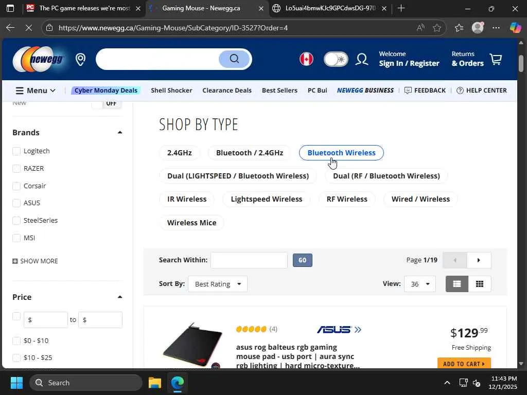Open ASUS ROG Balteus product thumbnail
The width and height of the screenshot is (527, 395).
tap(192, 345)
